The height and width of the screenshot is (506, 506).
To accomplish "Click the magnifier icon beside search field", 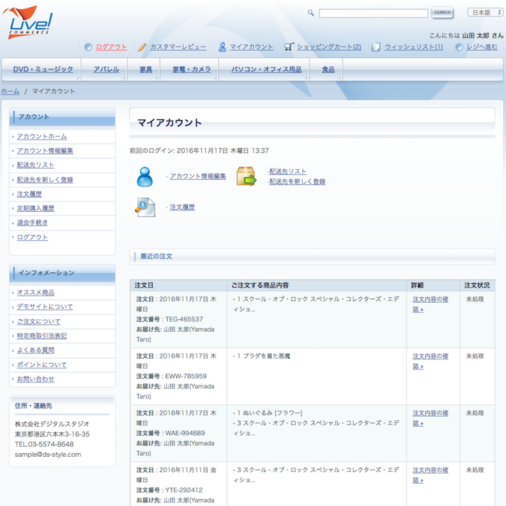I will tap(311, 13).
